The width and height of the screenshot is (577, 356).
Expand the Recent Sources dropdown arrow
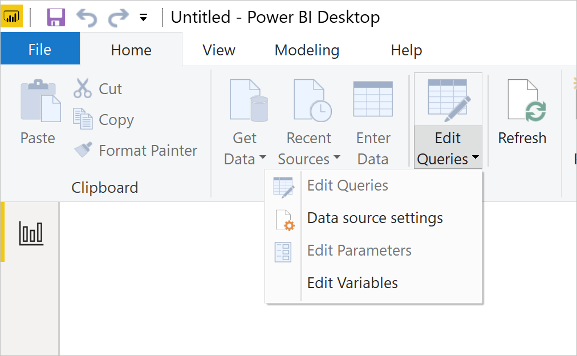click(337, 157)
